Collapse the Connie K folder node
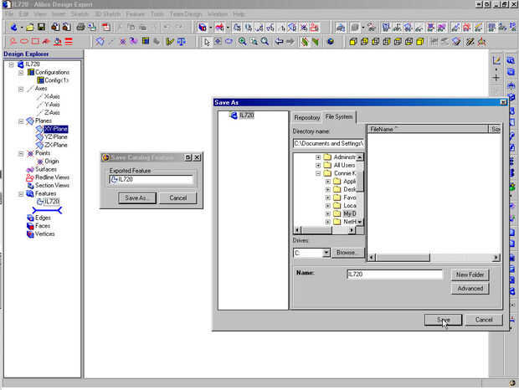The width and height of the screenshot is (519, 390). pos(318,173)
